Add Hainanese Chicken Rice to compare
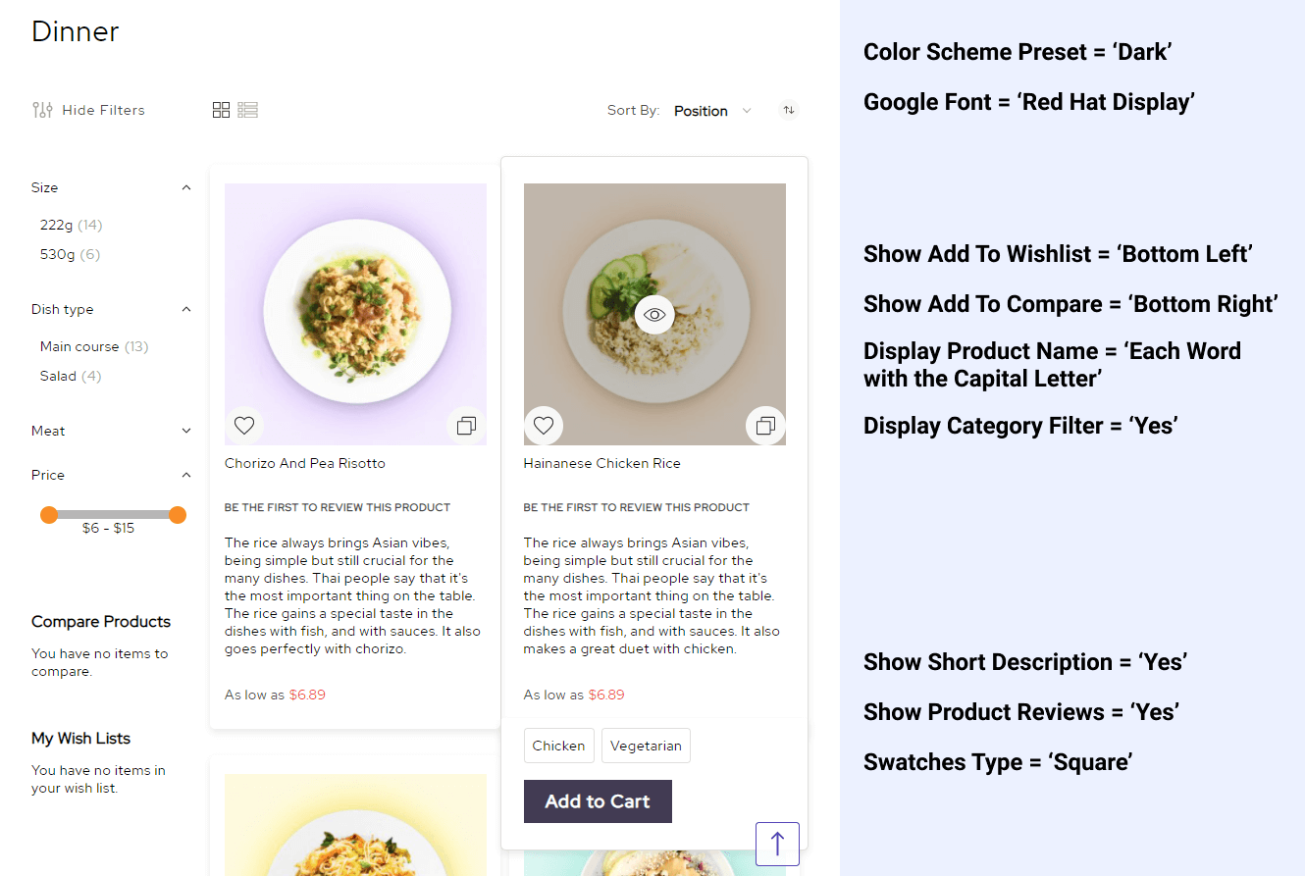 pyautogui.click(x=765, y=426)
